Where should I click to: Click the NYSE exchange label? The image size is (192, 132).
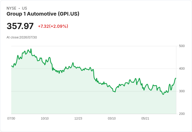[11, 8]
